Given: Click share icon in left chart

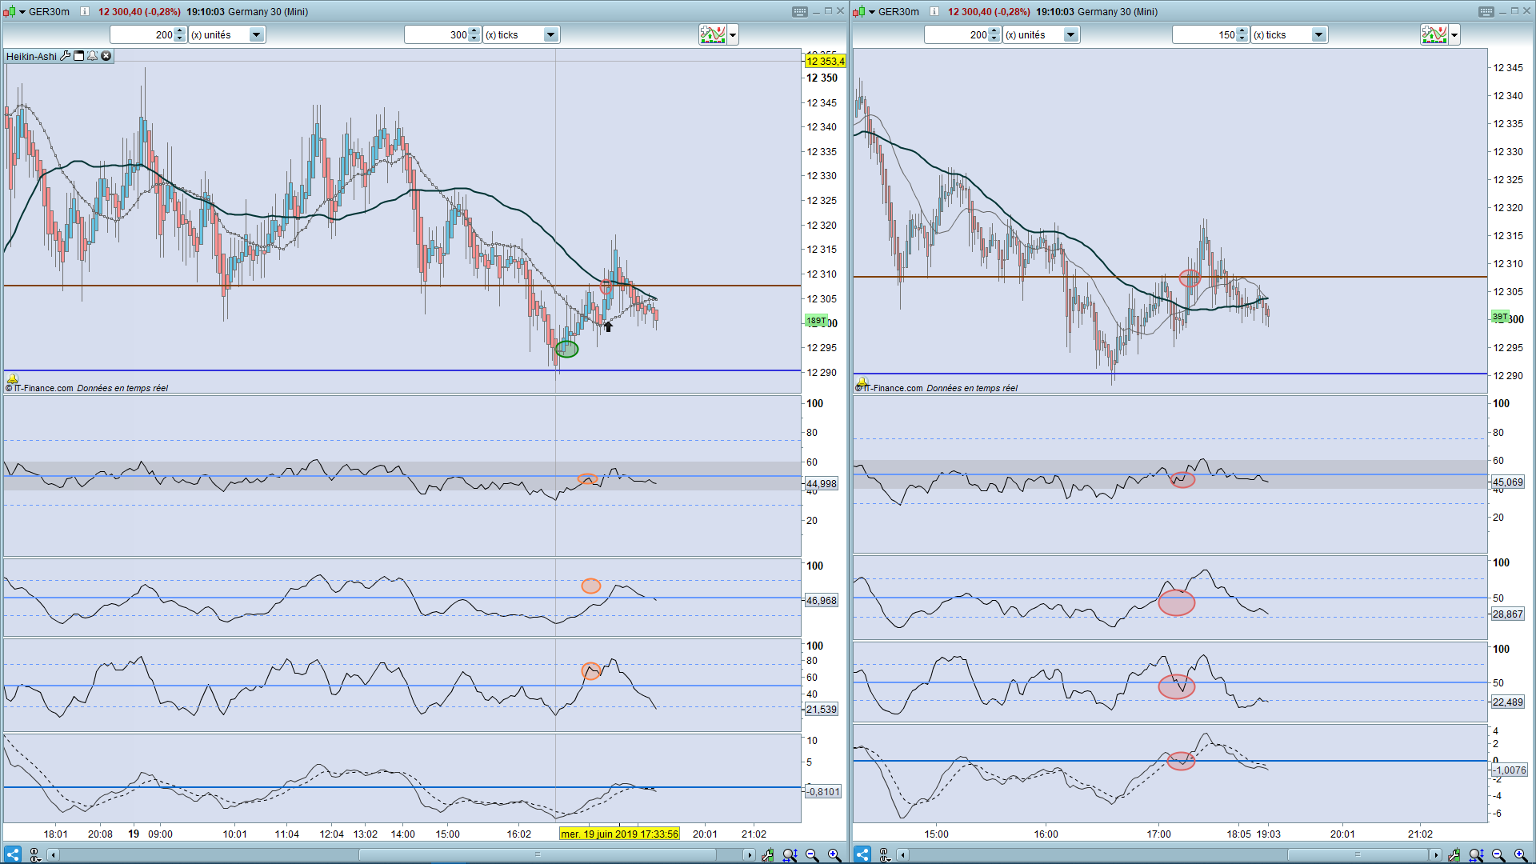Looking at the screenshot, I should point(13,854).
